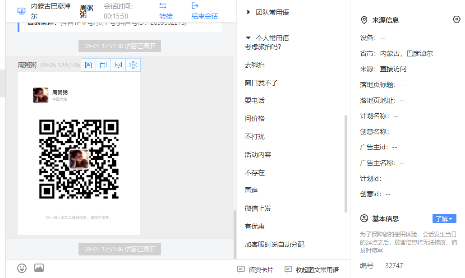Viewport: 465px width, 278px height.
Task: Click sender name 周粥粥 above the message
Action: (x=27, y=65)
